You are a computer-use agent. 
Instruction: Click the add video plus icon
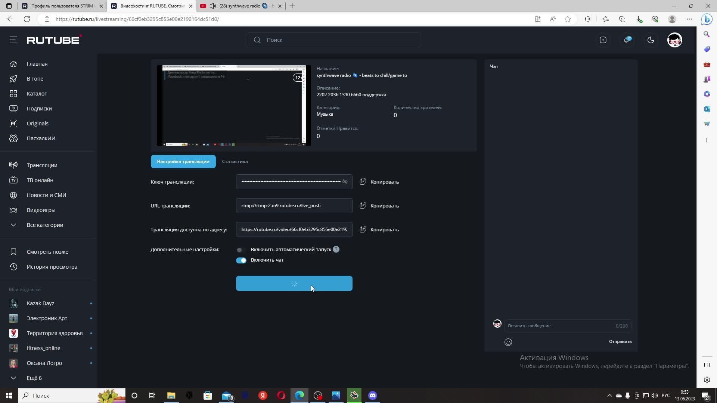tap(603, 40)
